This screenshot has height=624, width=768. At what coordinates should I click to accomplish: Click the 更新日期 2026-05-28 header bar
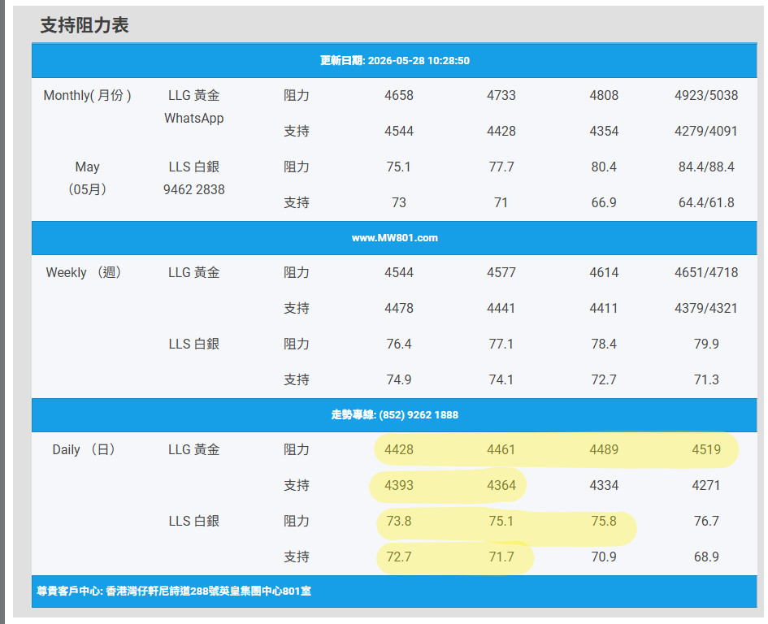pyautogui.click(x=394, y=60)
